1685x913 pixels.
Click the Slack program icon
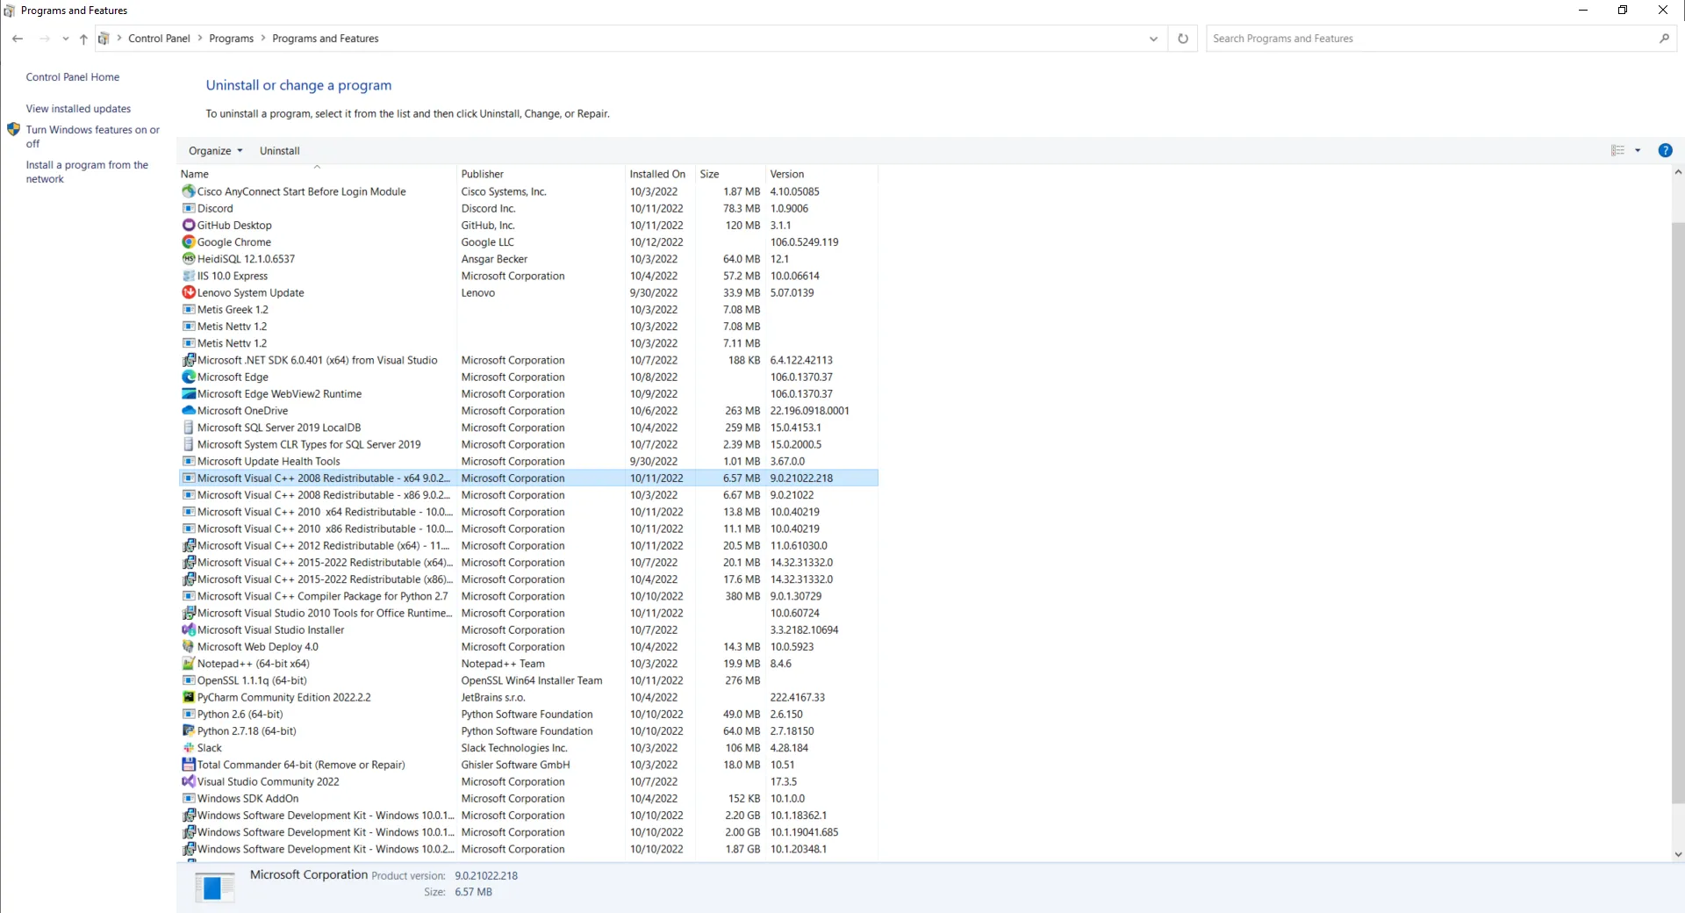click(x=188, y=748)
